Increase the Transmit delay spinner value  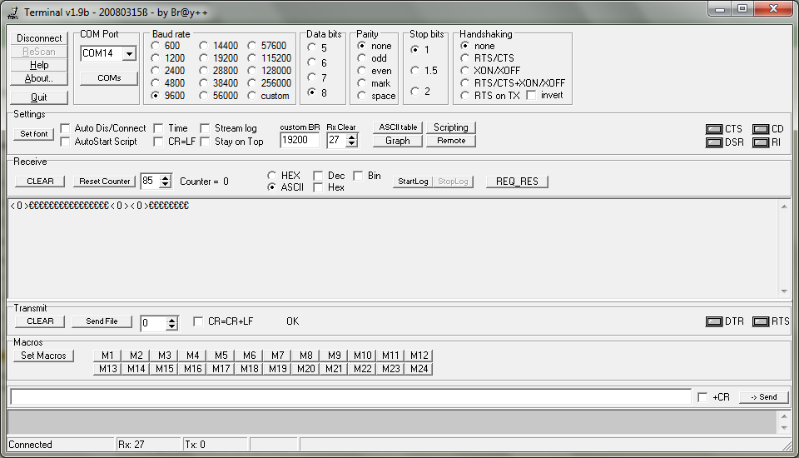tap(172, 320)
